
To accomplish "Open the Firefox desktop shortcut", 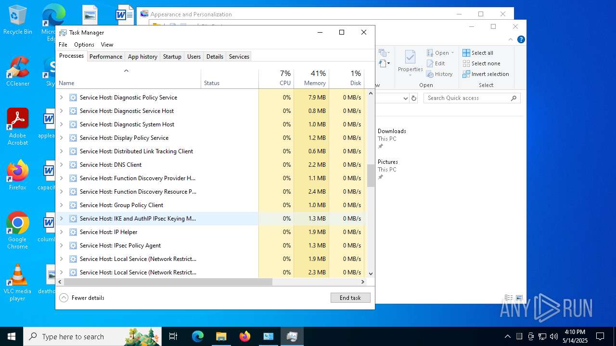I will (x=18, y=175).
